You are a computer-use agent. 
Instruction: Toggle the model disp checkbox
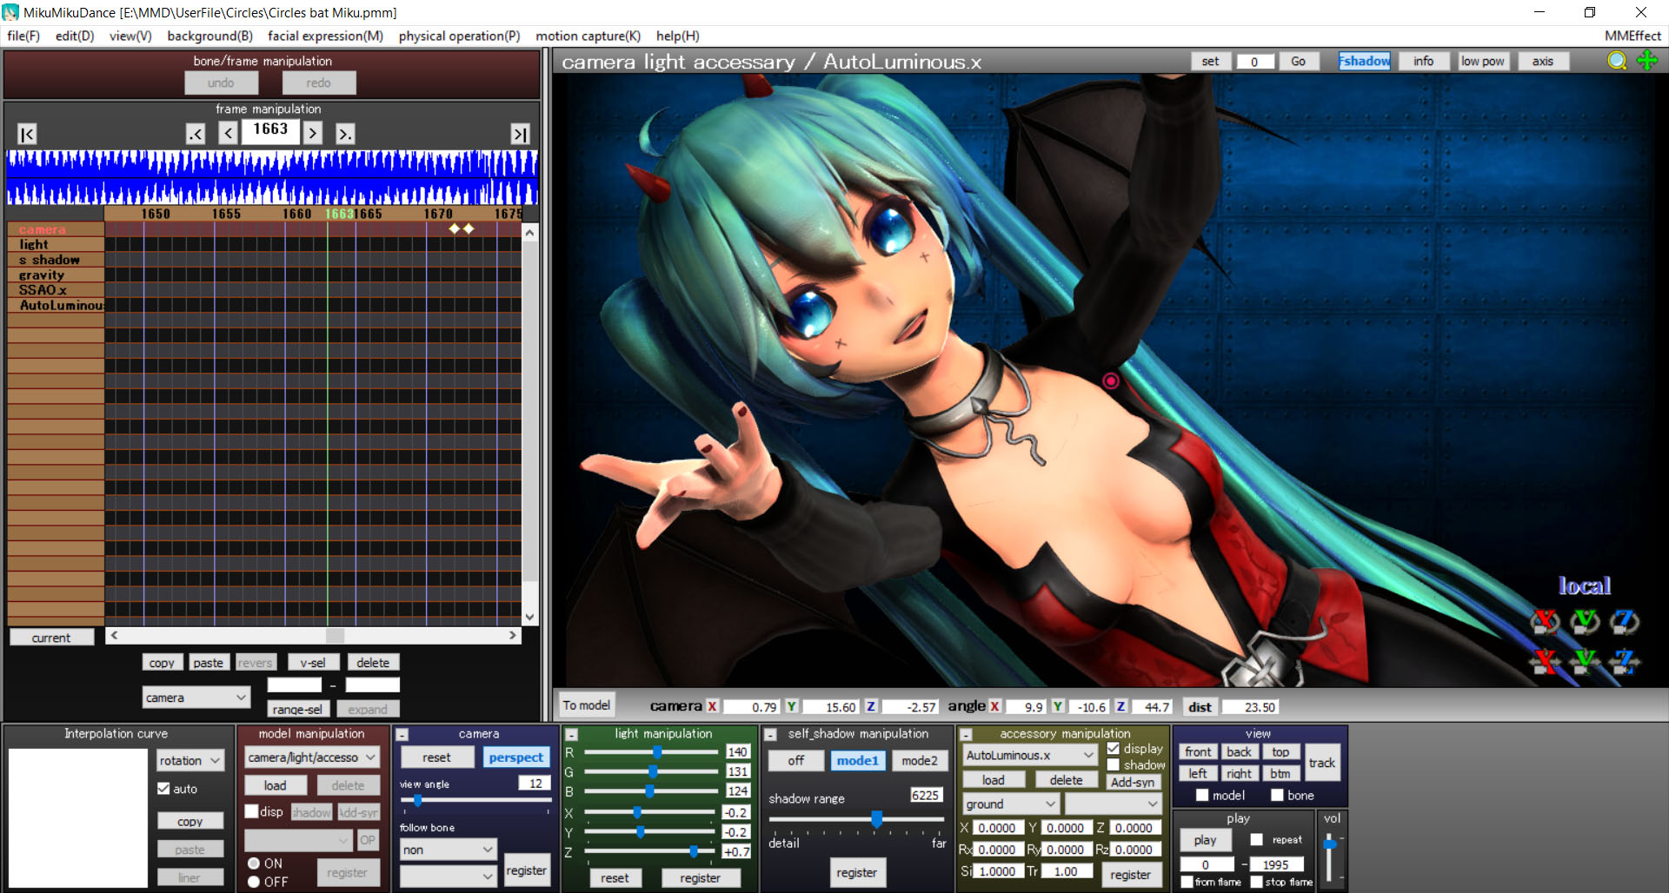[x=251, y=811]
